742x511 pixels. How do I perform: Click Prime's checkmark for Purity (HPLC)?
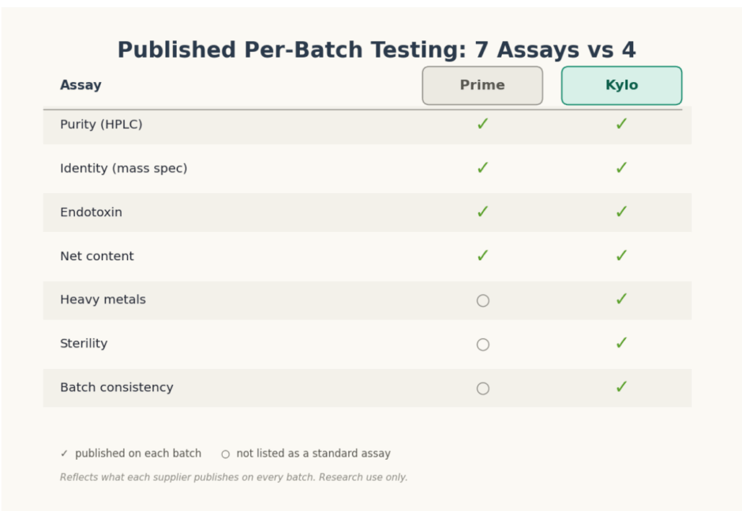[x=482, y=124]
